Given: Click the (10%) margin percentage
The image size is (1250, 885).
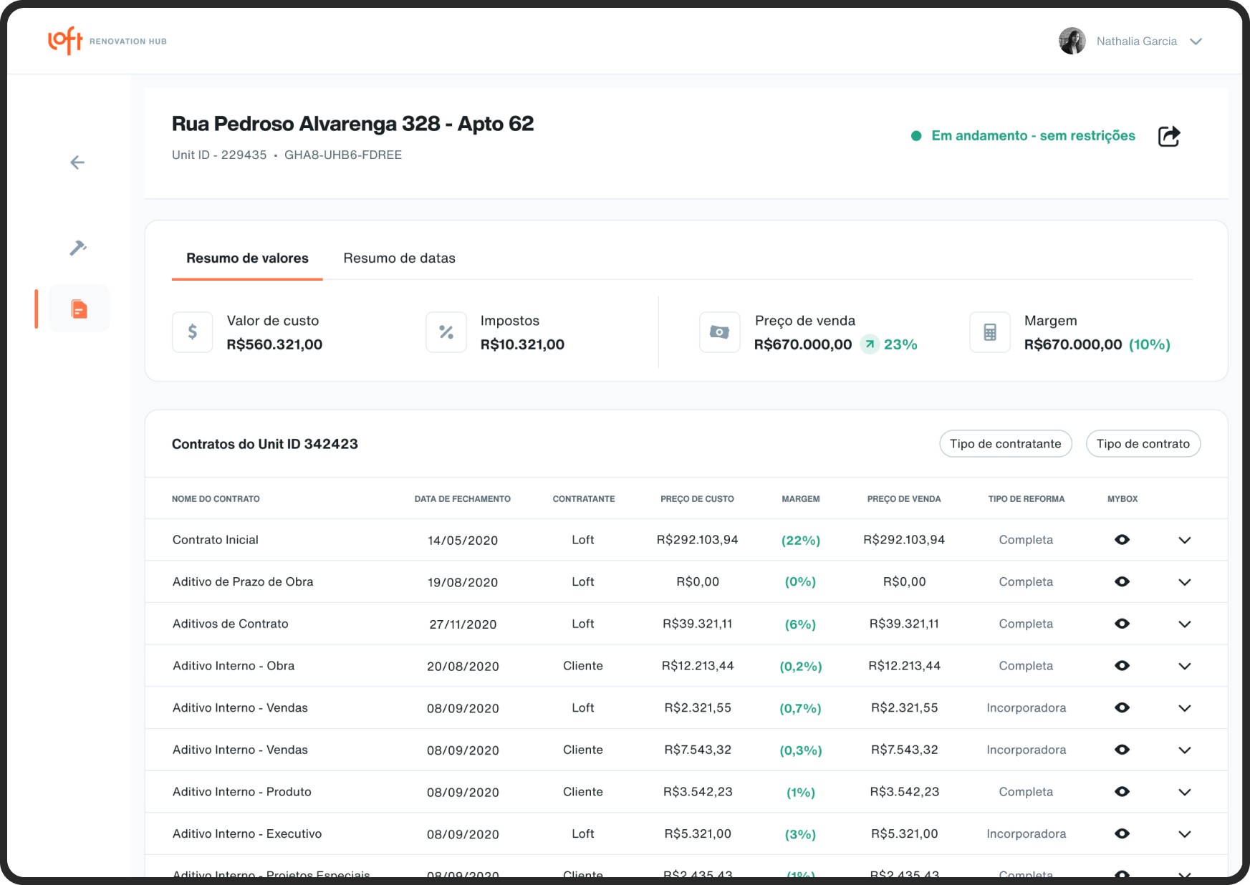Looking at the screenshot, I should click(1150, 344).
